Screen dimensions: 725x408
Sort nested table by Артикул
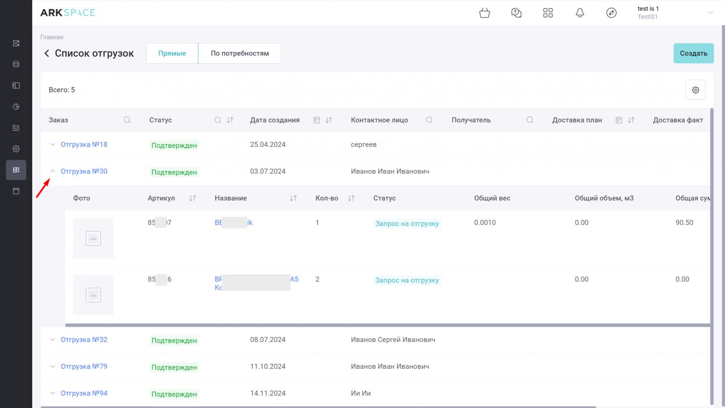[193, 198]
